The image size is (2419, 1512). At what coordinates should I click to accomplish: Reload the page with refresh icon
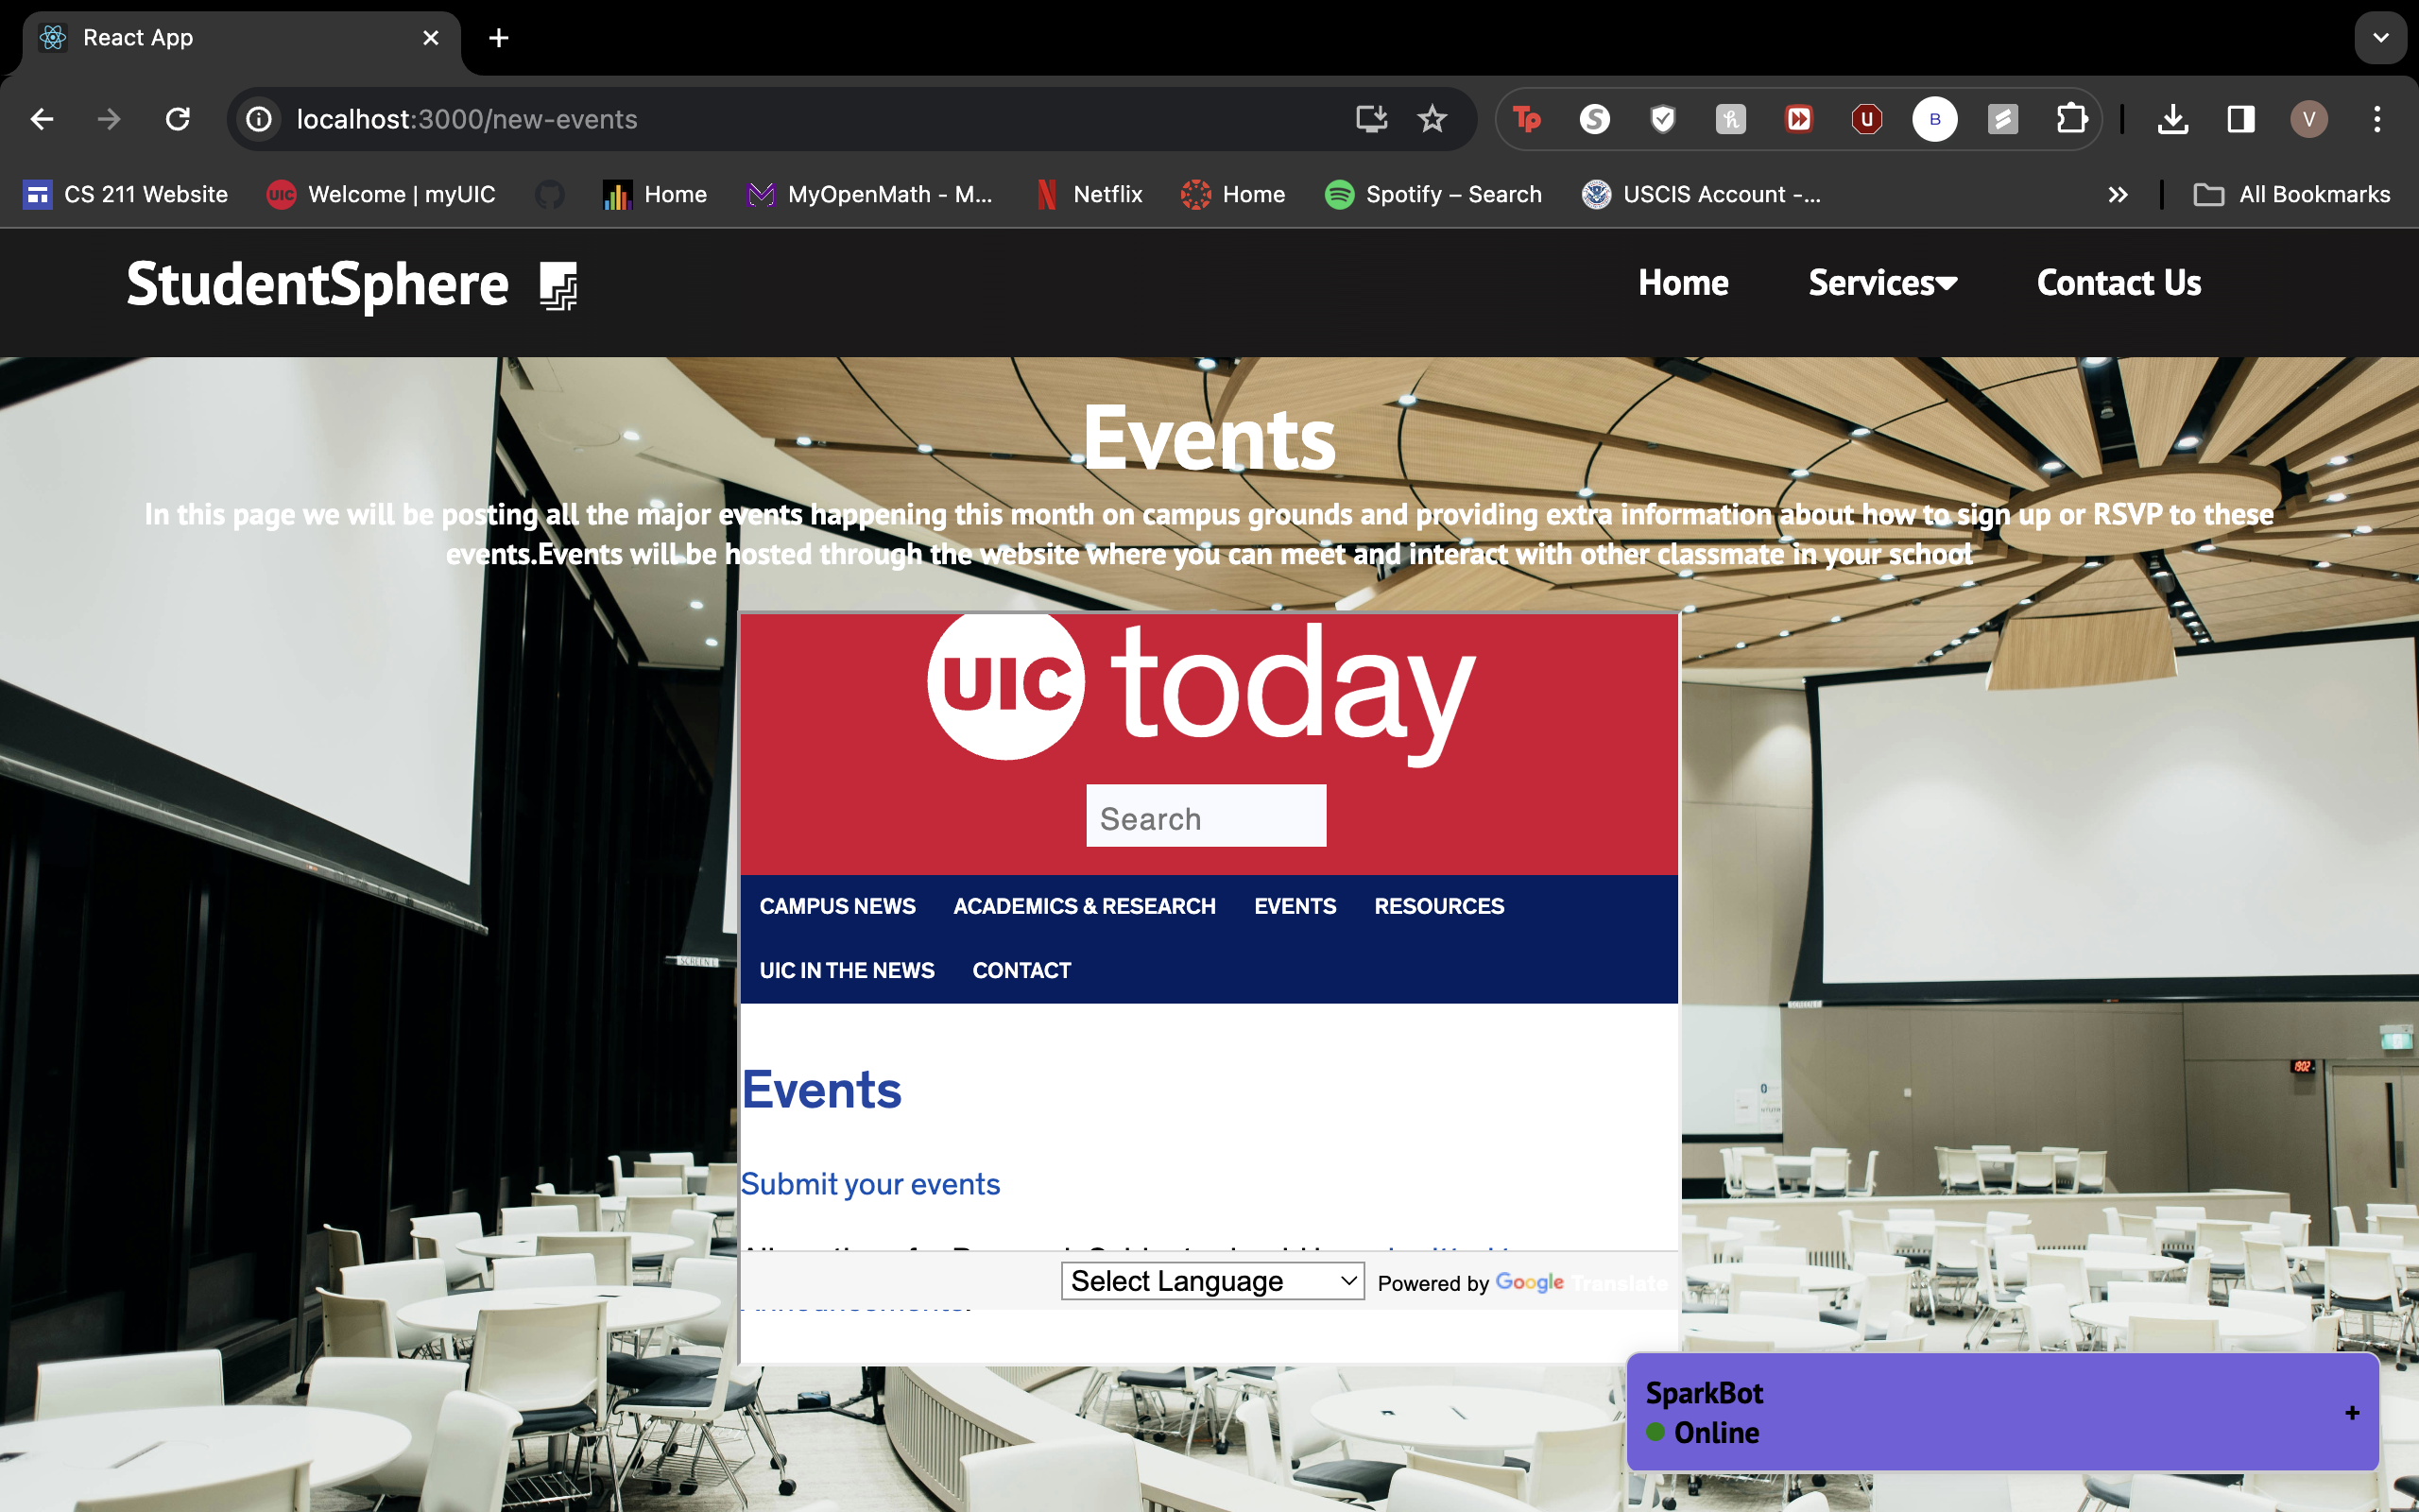(178, 119)
